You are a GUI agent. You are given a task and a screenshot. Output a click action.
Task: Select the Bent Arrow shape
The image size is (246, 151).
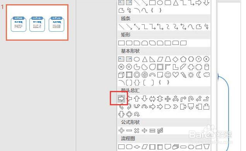point(183,99)
